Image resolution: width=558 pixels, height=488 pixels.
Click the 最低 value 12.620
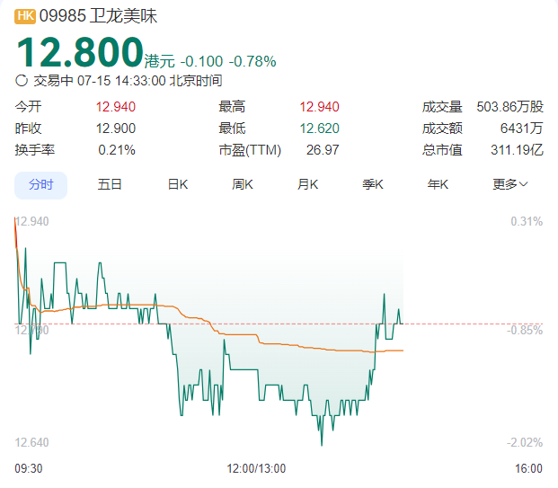319,129
